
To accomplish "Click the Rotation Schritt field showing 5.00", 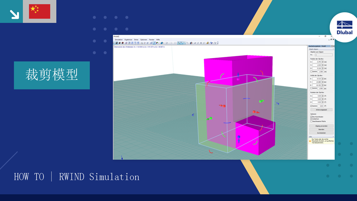I will point(321,106).
